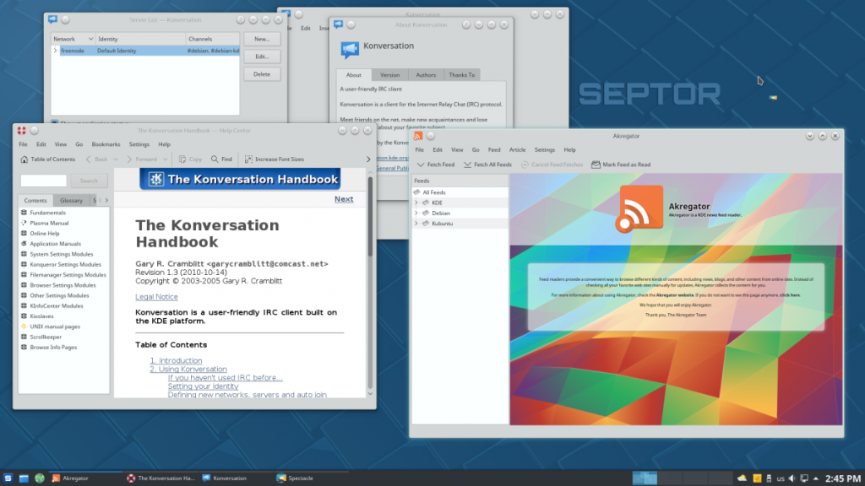
Task: Click the Find magnifier in Help Center
Action: click(x=215, y=159)
